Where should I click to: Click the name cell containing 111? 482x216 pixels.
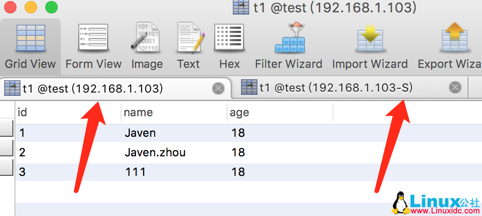(135, 172)
